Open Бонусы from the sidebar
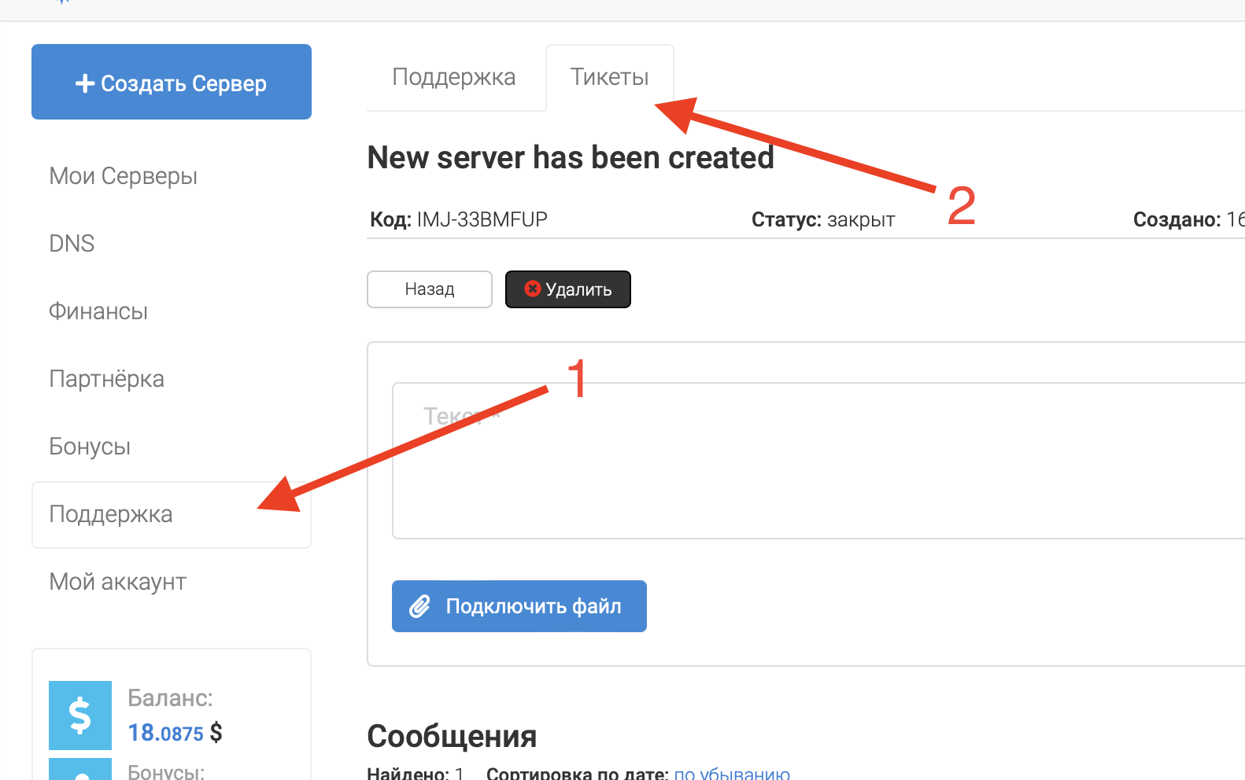The width and height of the screenshot is (1245, 780). [90, 447]
